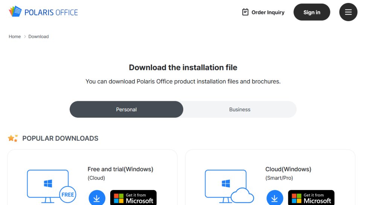Click the Polaris Office logo
The height and width of the screenshot is (205, 365).
point(43,12)
